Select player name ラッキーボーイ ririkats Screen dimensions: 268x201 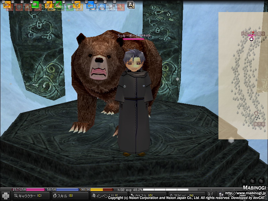(x=134, y=36)
